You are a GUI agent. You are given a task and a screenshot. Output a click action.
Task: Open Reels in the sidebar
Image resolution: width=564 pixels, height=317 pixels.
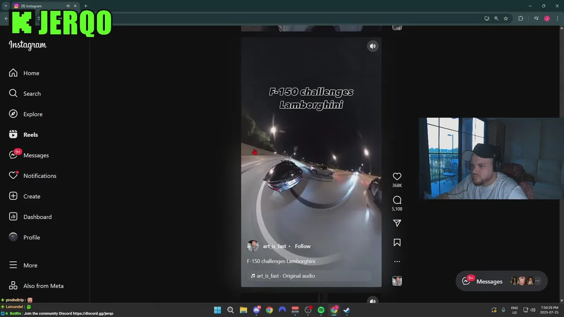[x=24, y=135]
